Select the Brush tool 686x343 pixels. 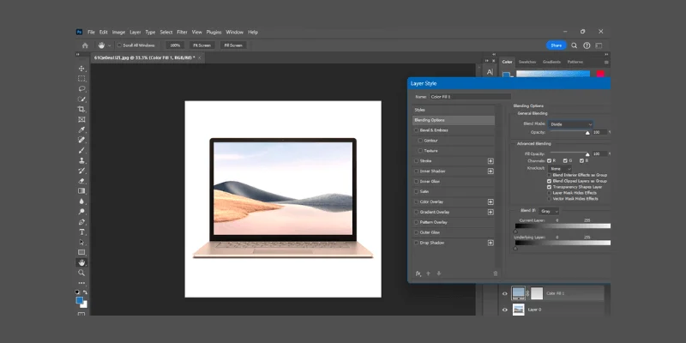[x=81, y=151]
